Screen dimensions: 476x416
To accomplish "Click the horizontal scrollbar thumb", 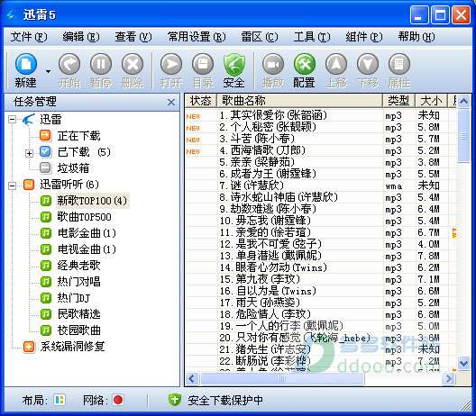I will click(x=282, y=378).
